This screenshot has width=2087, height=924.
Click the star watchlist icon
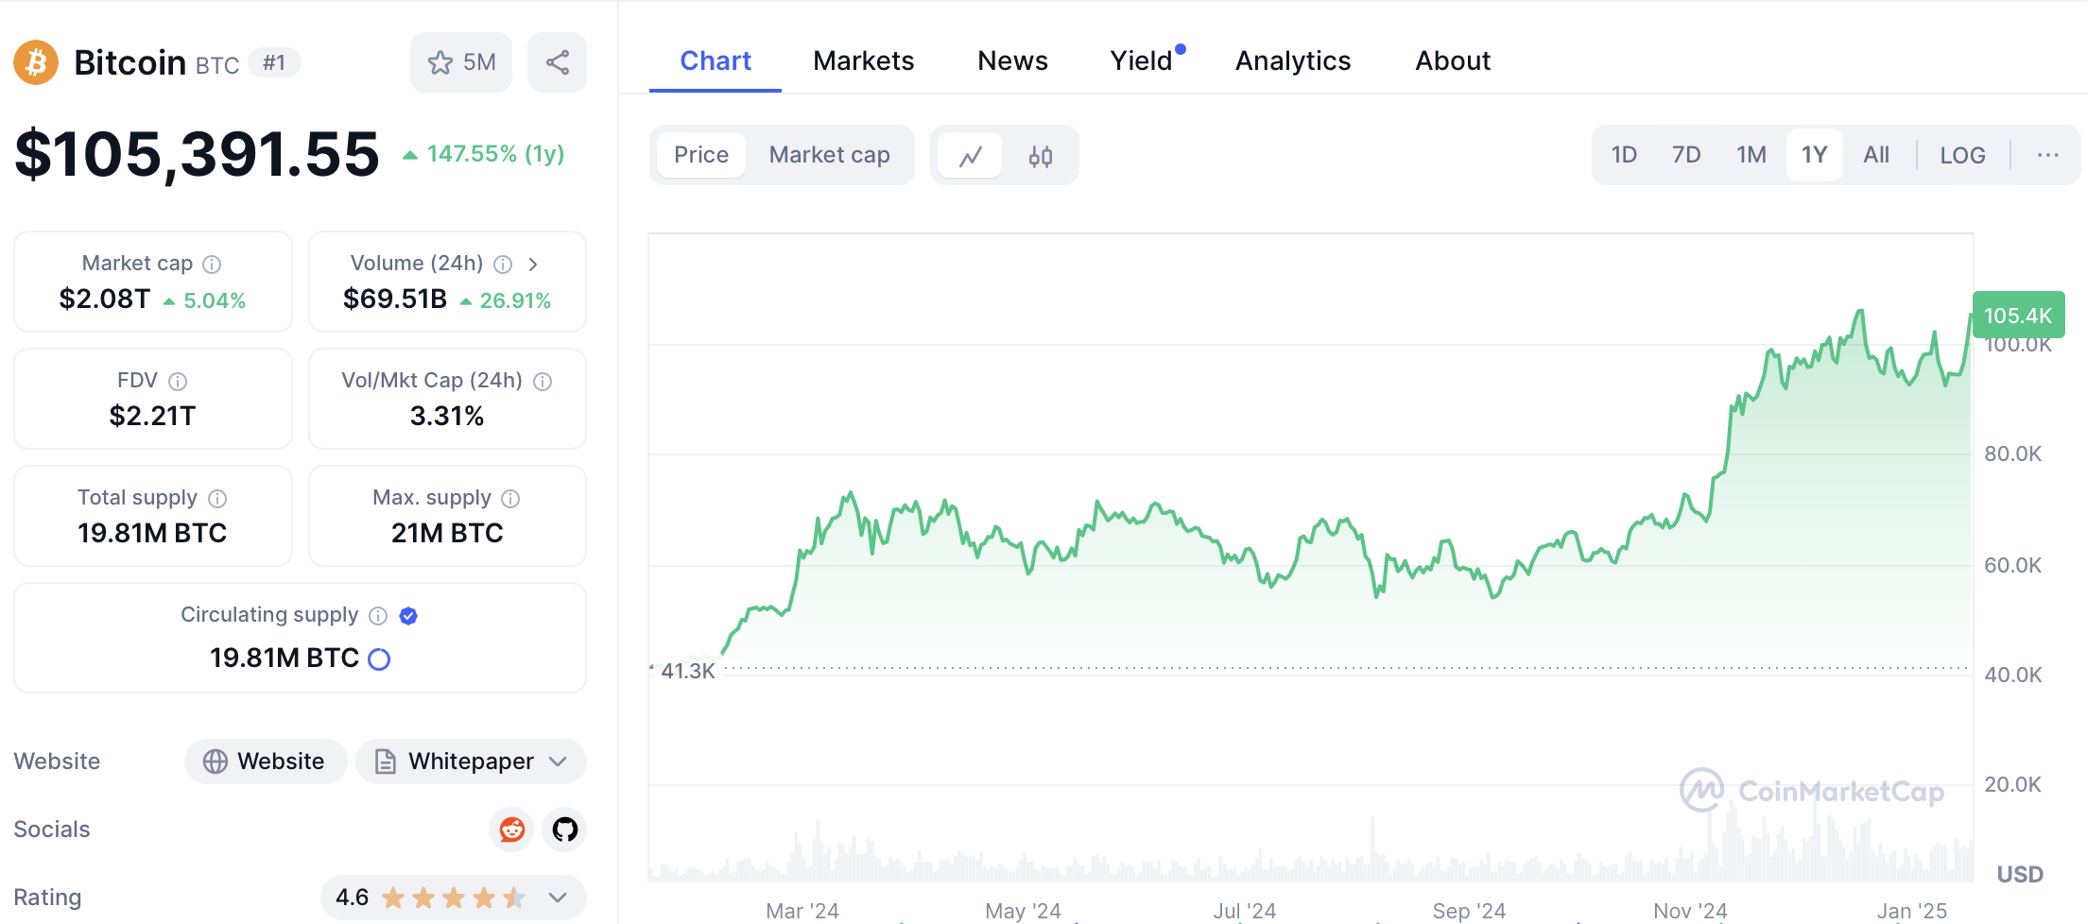(440, 62)
